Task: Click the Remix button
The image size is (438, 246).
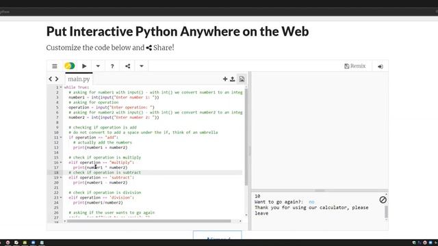Action: click(x=355, y=66)
